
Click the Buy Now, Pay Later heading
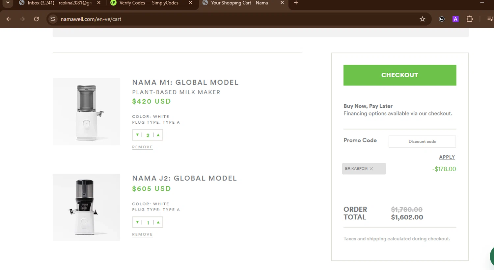coord(368,106)
